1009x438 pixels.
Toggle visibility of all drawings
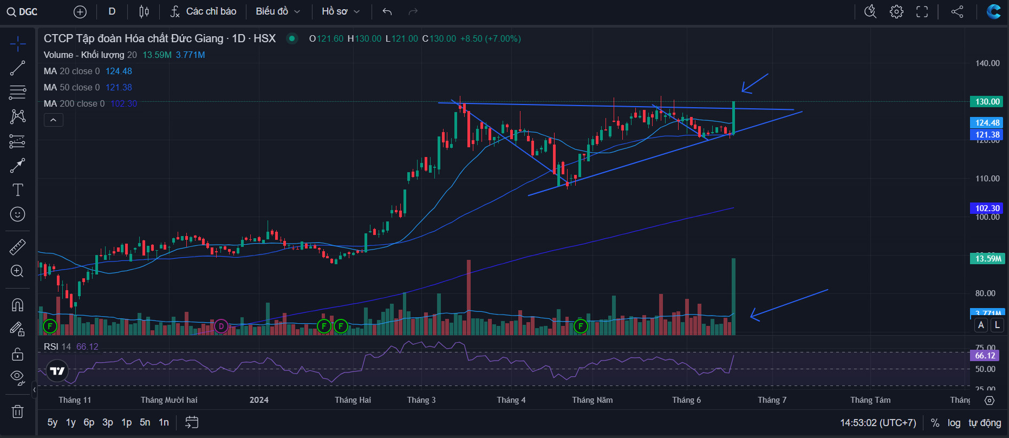[17, 377]
